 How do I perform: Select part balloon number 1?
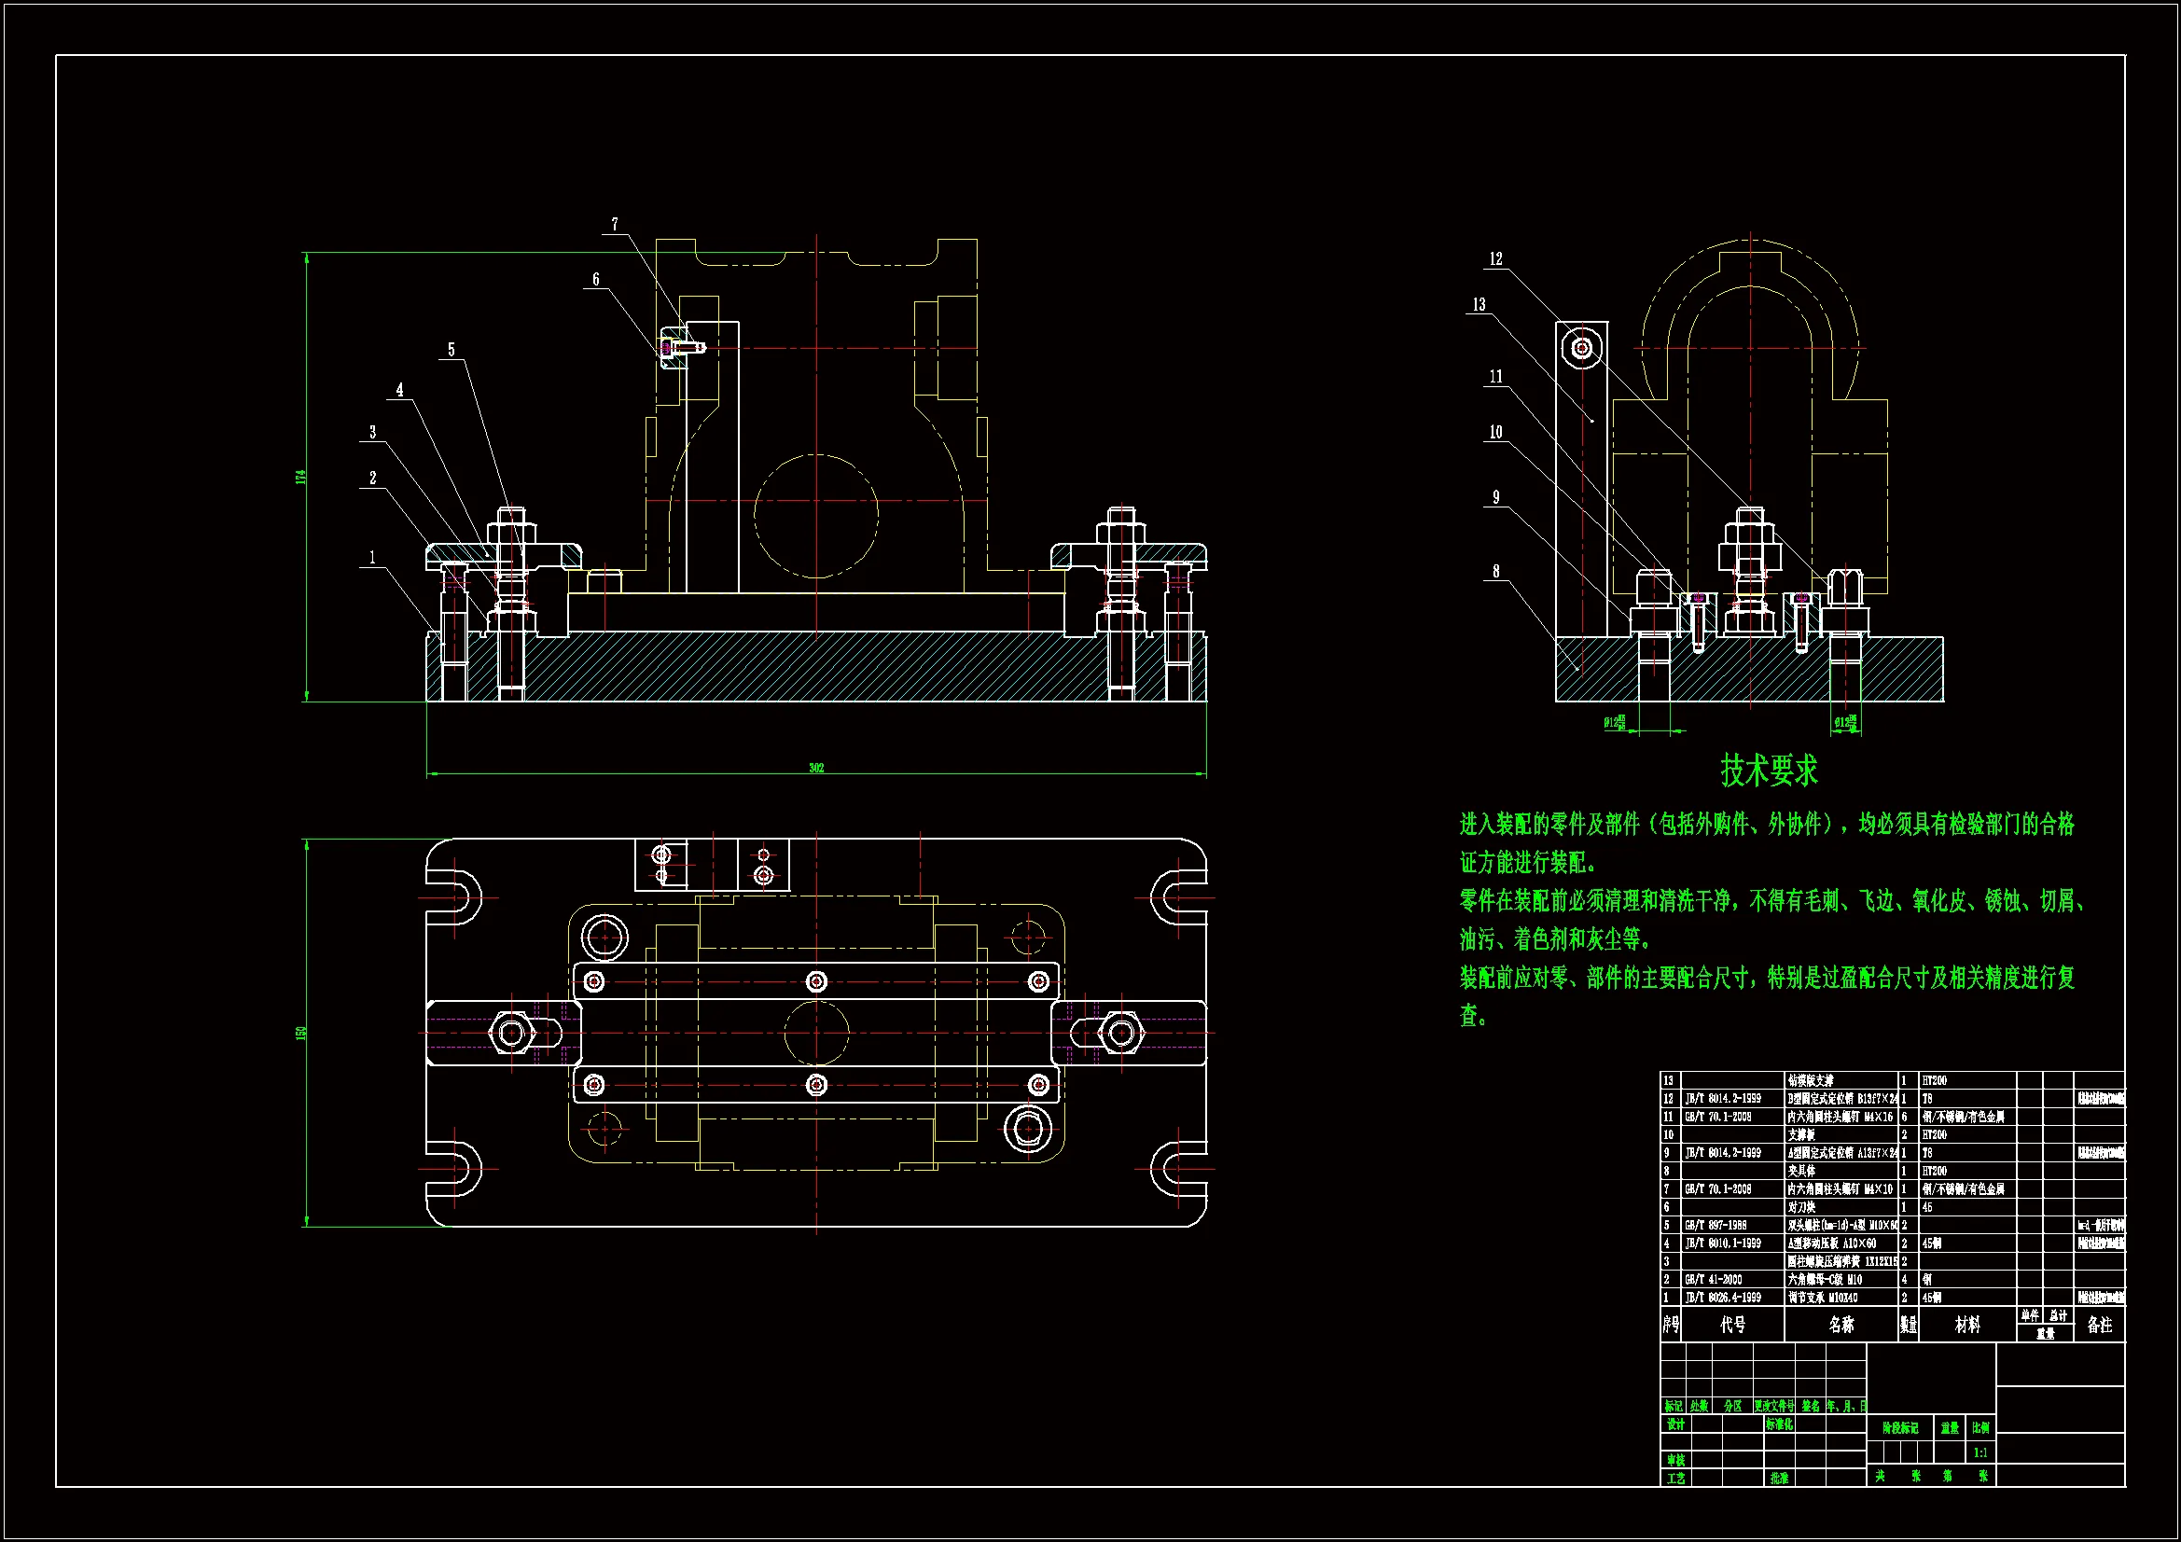pos(372,558)
